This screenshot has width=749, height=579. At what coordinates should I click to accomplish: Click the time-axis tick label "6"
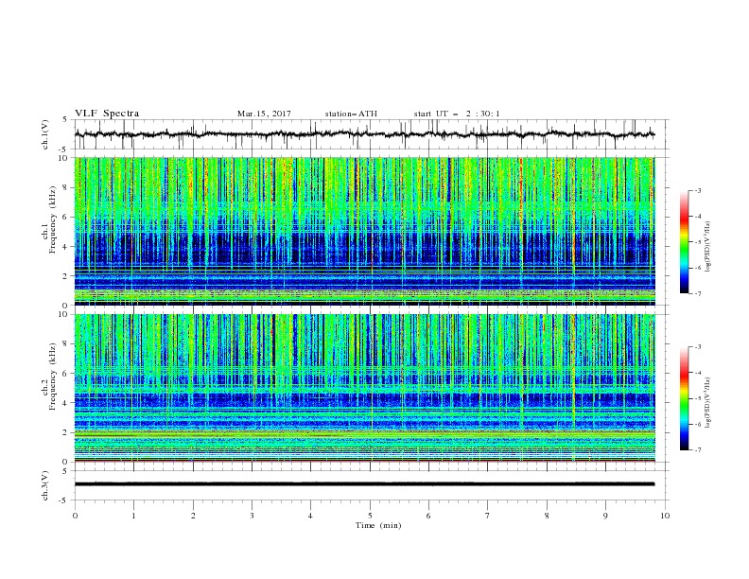(429, 516)
